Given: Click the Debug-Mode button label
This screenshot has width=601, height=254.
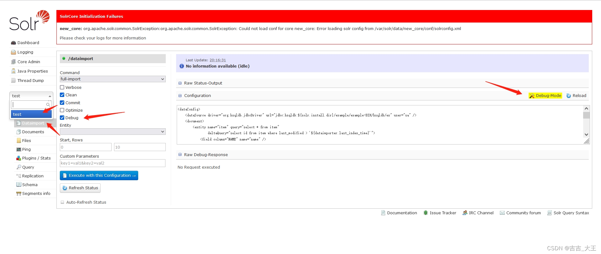Looking at the screenshot, I should pos(548,96).
